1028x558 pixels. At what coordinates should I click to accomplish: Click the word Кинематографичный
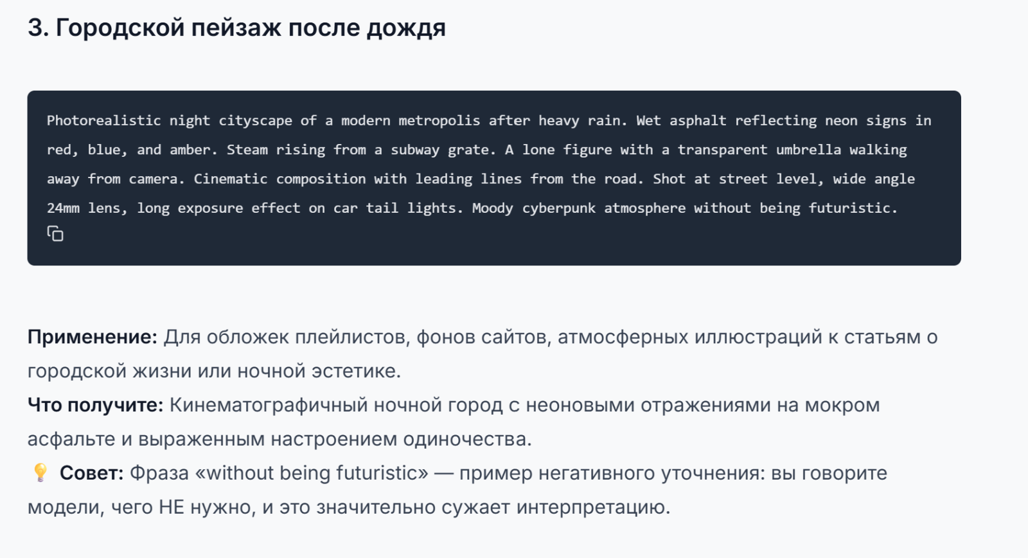pyautogui.click(x=269, y=405)
